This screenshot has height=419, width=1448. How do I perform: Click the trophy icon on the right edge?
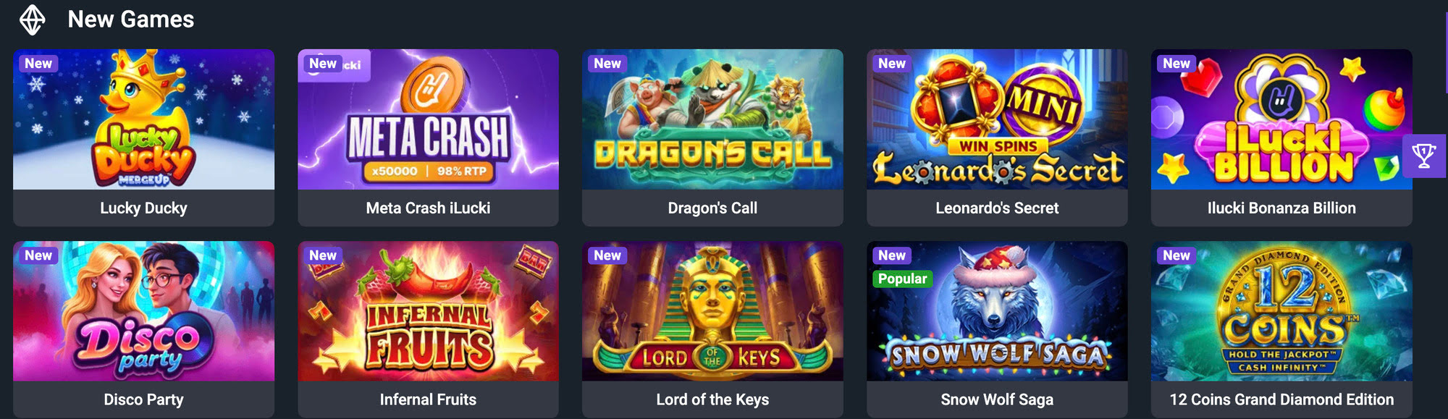click(x=1423, y=156)
